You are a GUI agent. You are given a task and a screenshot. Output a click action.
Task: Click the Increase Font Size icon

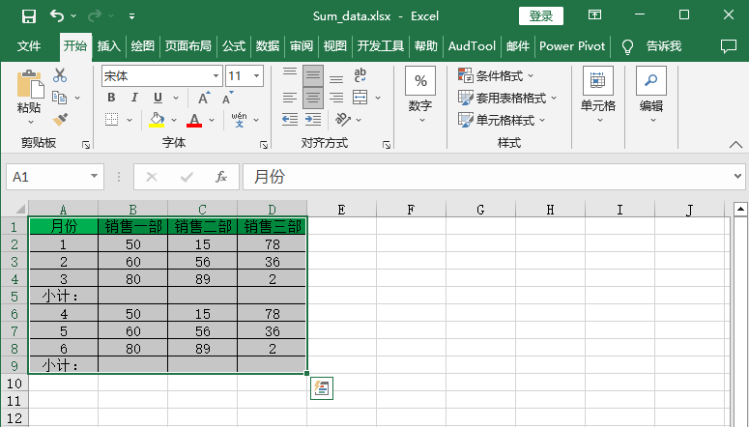203,98
